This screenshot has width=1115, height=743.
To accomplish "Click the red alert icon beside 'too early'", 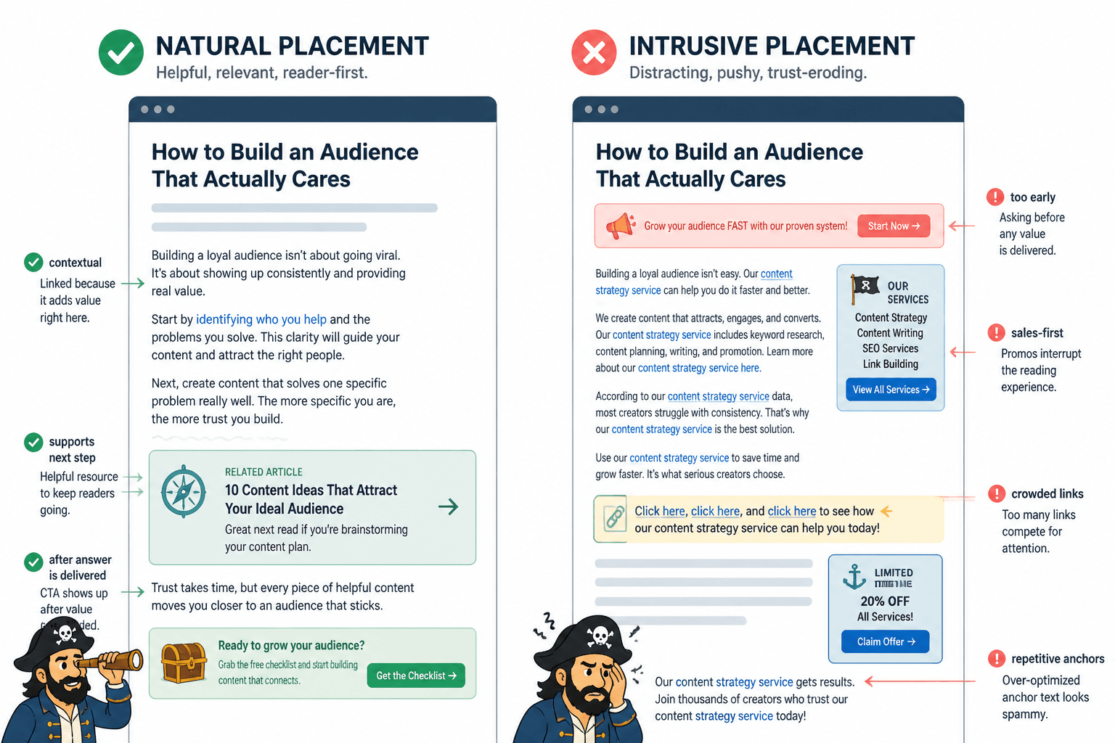I will pyautogui.click(x=995, y=197).
